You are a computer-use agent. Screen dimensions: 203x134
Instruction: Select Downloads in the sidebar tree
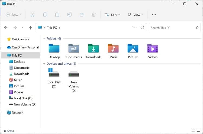[x=19, y=74]
